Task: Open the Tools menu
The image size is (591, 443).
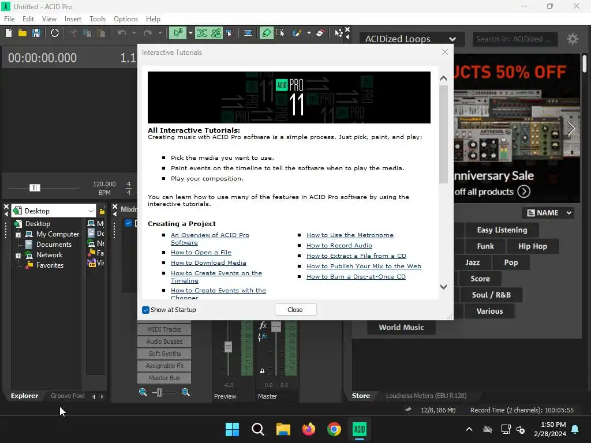Action: tap(97, 19)
